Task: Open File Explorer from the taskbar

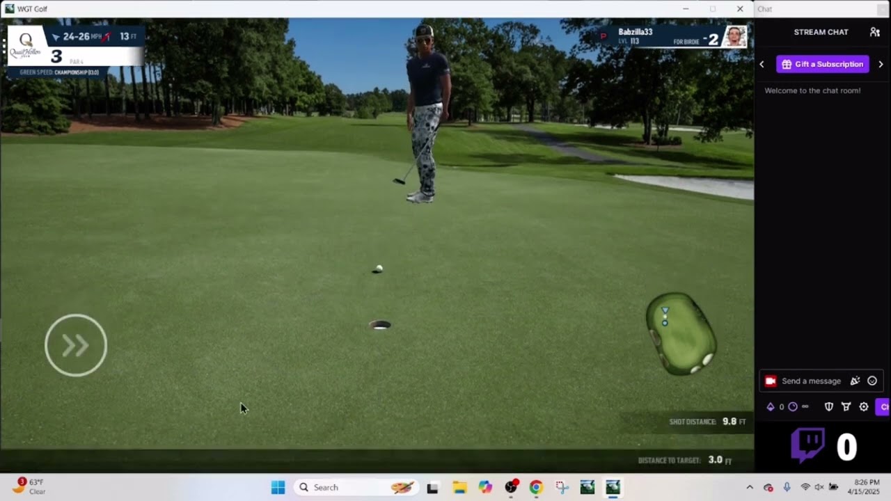Action: [459, 487]
